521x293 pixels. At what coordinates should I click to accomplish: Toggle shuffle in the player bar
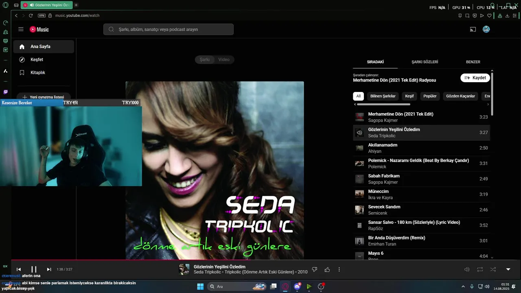pyautogui.click(x=493, y=269)
